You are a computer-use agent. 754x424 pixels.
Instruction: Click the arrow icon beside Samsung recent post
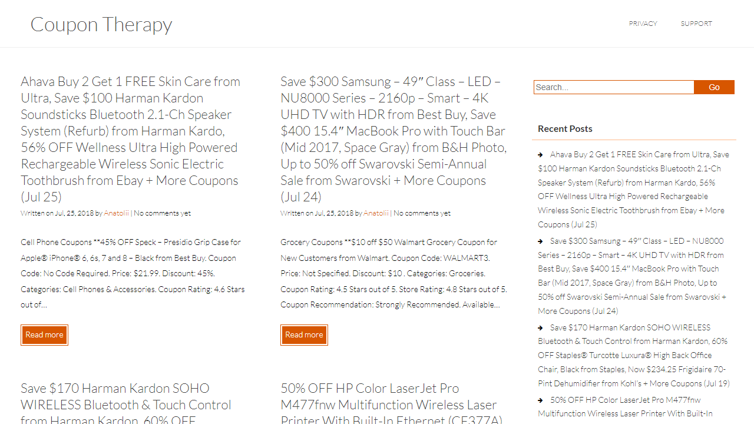point(540,240)
